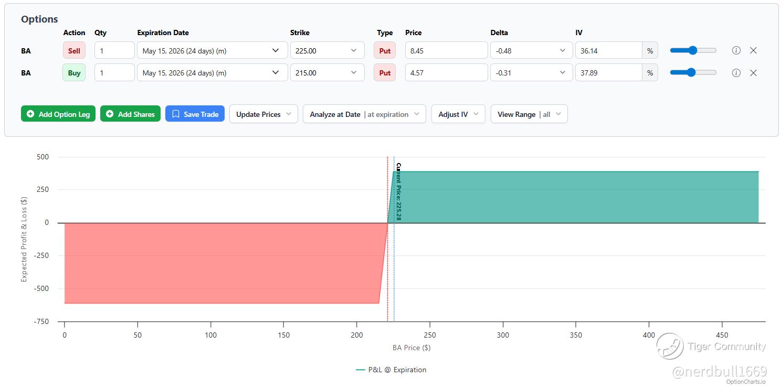Open the Analyze at Date menu
Image resolution: width=782 pixels, height=389 pixels.
point(364,114)
